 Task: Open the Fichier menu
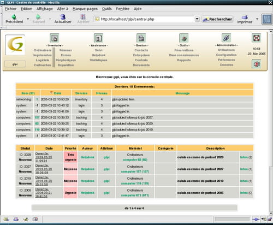(10, 9)
